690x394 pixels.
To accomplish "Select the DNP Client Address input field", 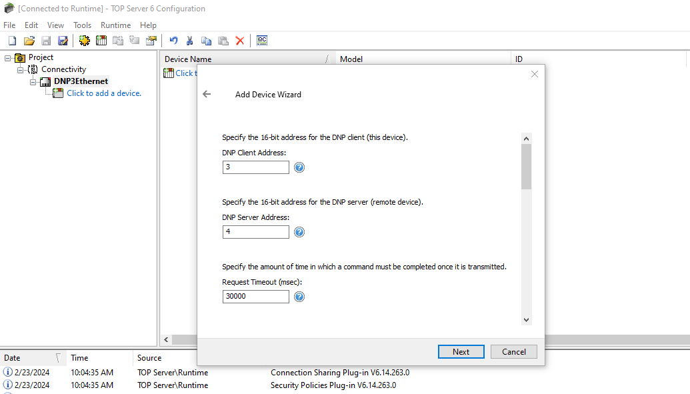I will pos(255,167).
